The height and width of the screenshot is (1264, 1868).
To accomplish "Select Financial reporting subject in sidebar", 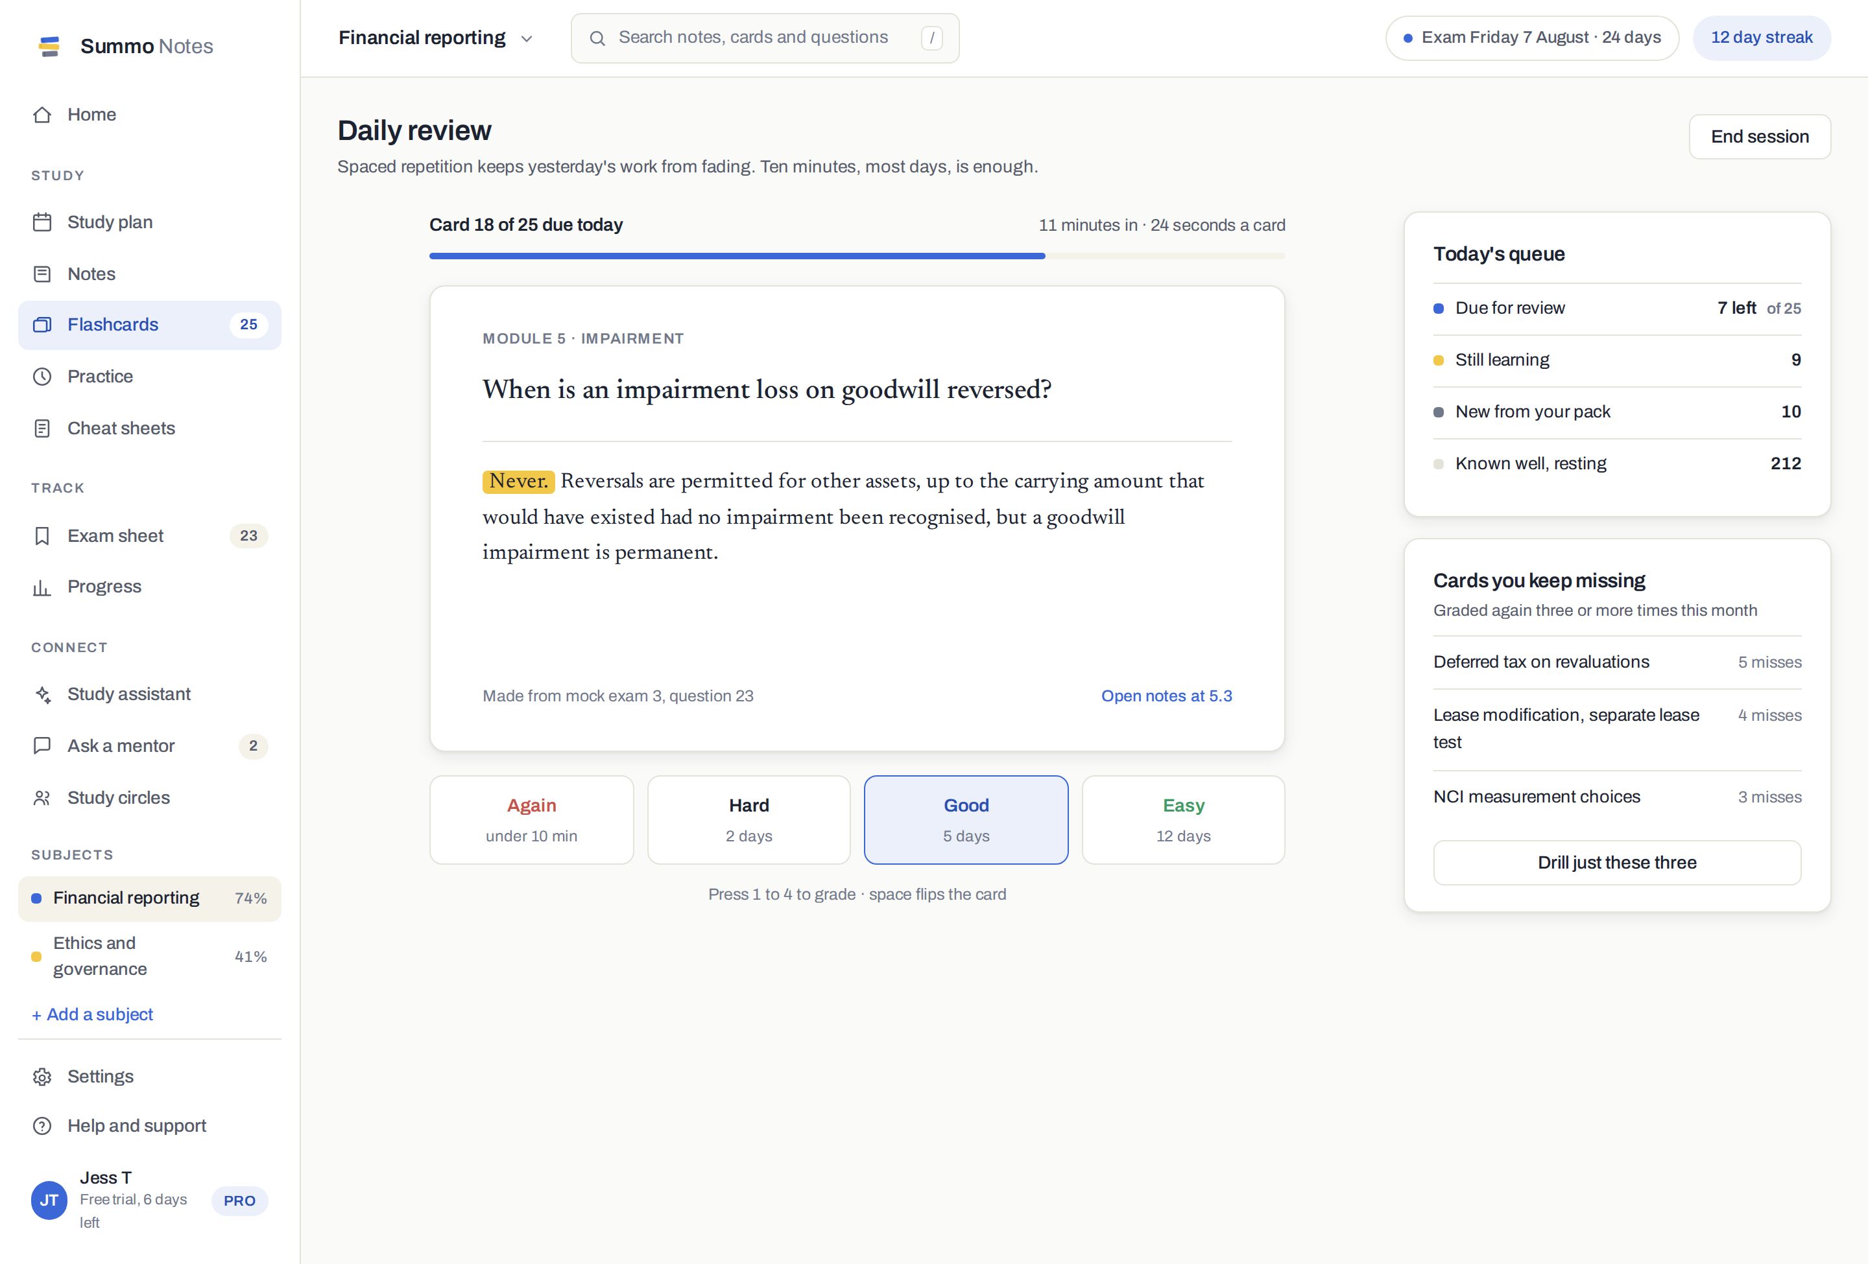I will pos(149,898).
